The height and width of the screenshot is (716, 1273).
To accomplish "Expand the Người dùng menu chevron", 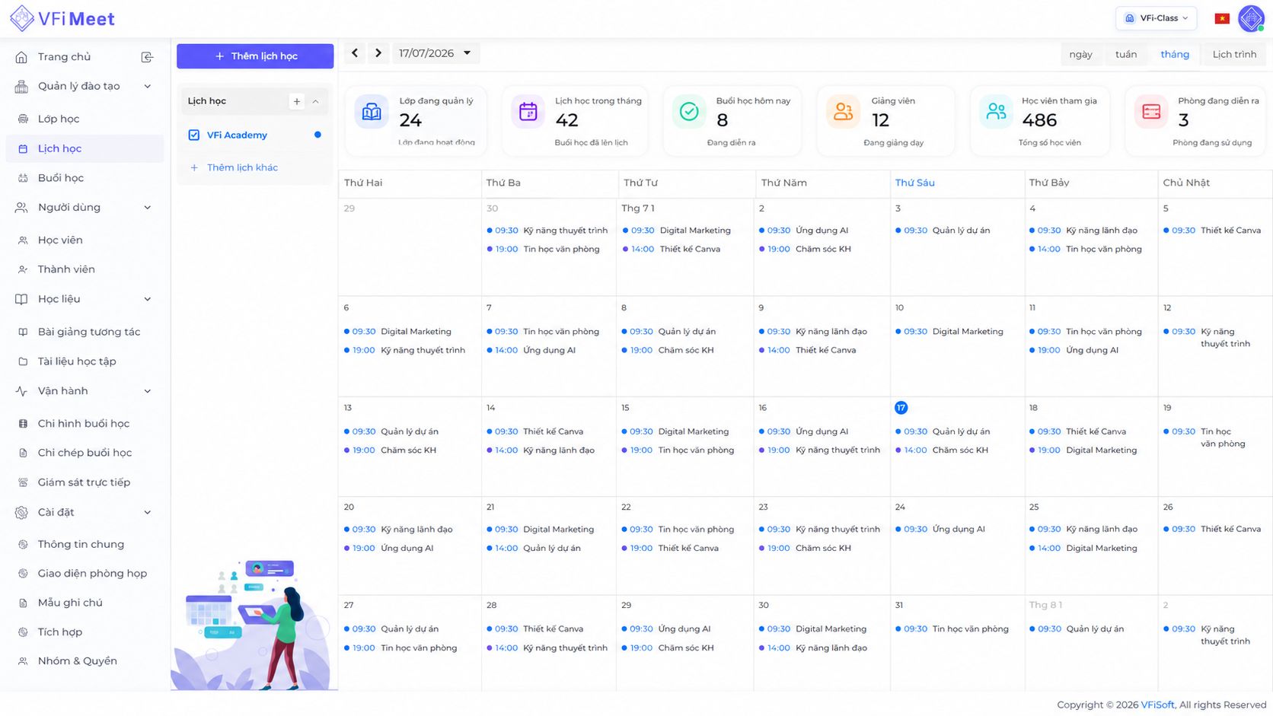I will pyautogui.click(x=148, y=208).
